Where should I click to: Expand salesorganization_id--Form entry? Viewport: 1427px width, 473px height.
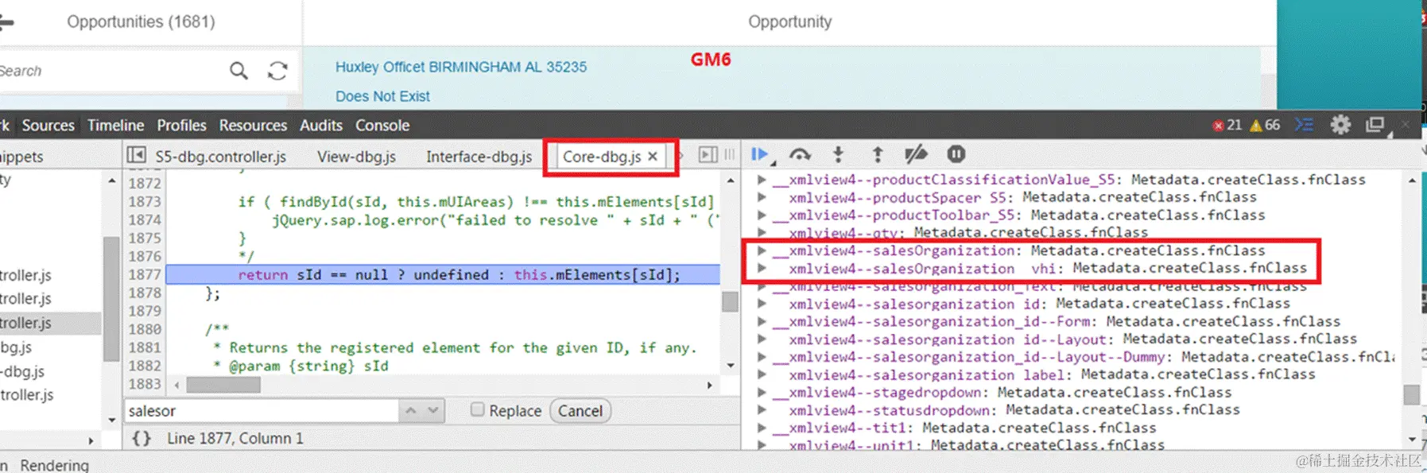coord(762,321)
